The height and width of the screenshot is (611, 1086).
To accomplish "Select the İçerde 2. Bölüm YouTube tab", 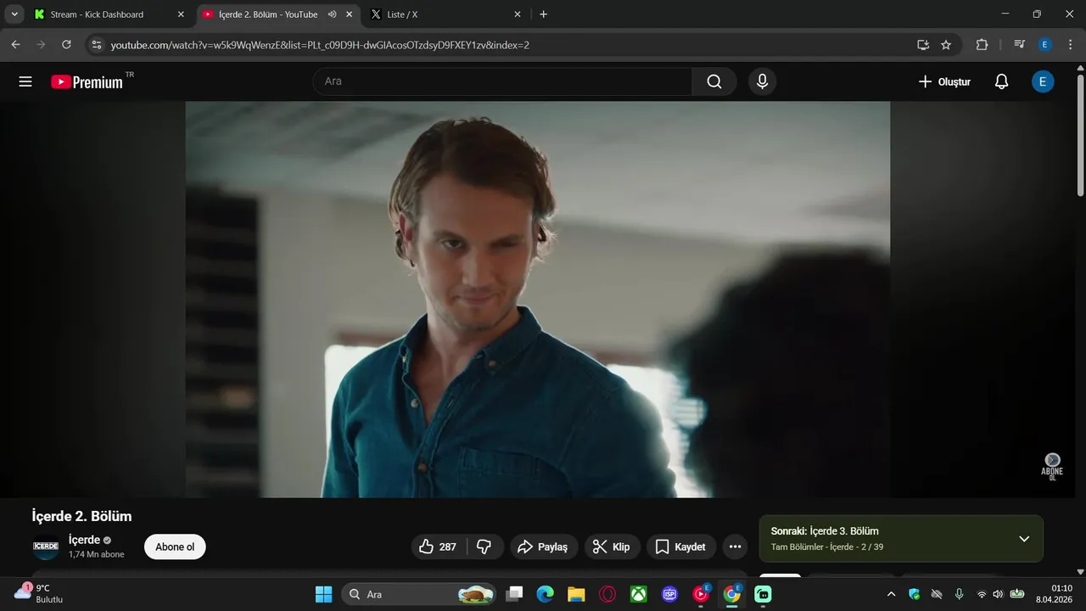I will click(268, 14).
